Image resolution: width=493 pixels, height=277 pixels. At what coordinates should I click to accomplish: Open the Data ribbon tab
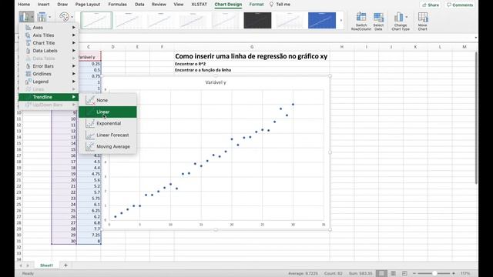[139, 5]
